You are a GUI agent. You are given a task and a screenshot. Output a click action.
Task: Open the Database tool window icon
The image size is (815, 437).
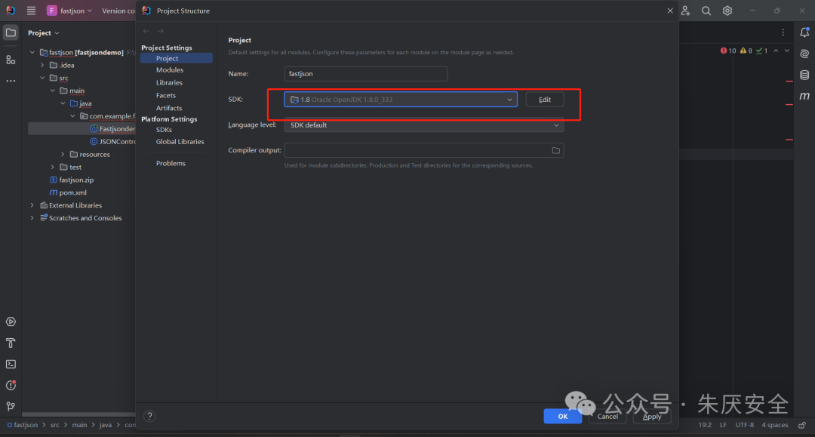[804, 75]
